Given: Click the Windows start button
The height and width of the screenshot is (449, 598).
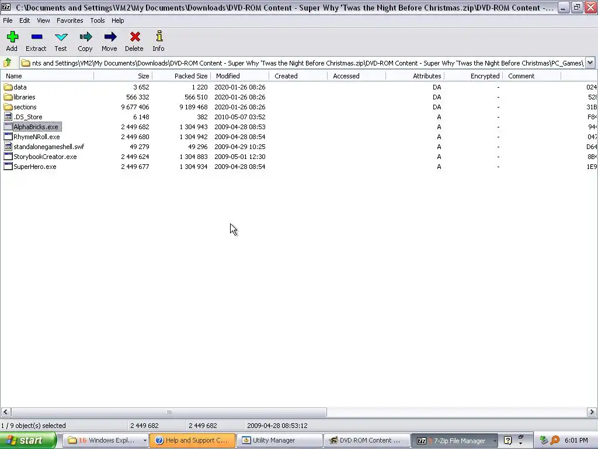Looking at the screenshot, I should [28, 440].
